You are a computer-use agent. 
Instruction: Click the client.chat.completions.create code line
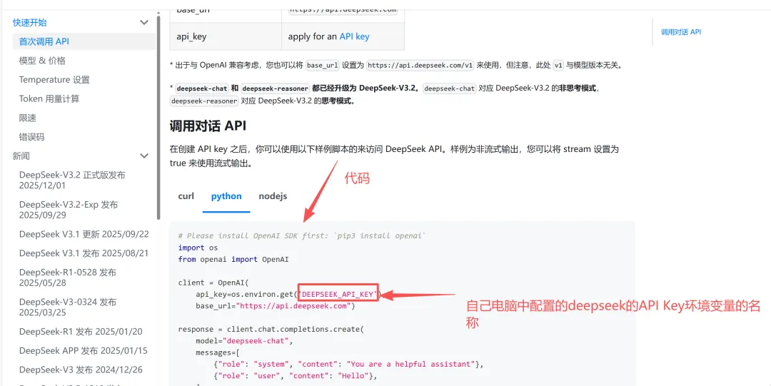pos(271,329)
